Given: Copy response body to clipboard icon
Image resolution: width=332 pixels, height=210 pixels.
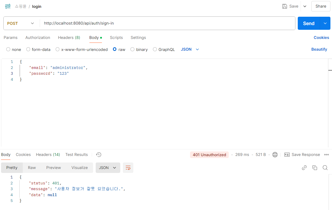Looking at the screenshot, I should coord(315,168).
